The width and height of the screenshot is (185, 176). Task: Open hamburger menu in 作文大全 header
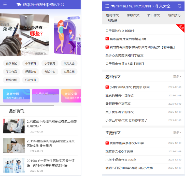coord(107,6)
